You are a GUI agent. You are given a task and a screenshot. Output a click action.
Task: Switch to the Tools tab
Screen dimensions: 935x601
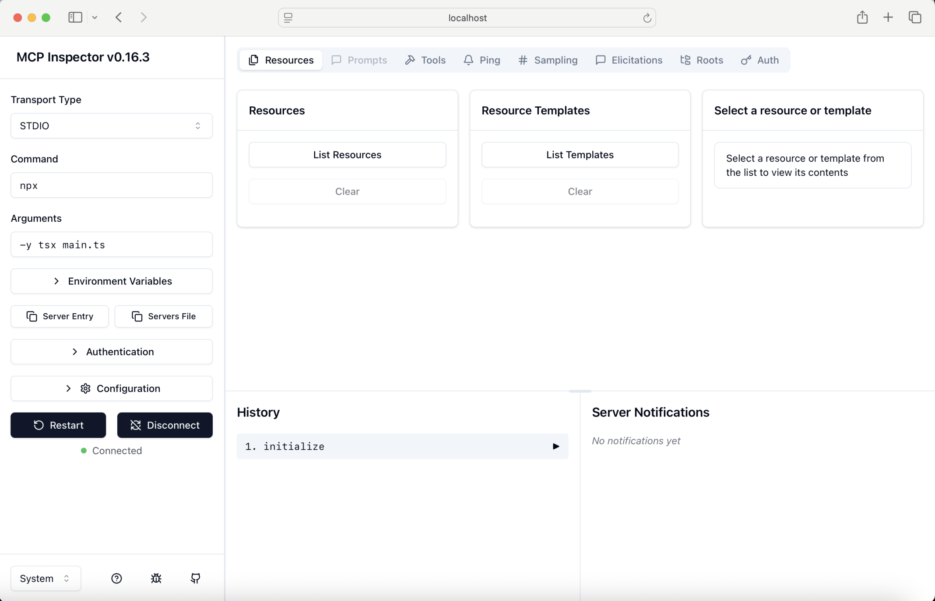tap(425, 60)
